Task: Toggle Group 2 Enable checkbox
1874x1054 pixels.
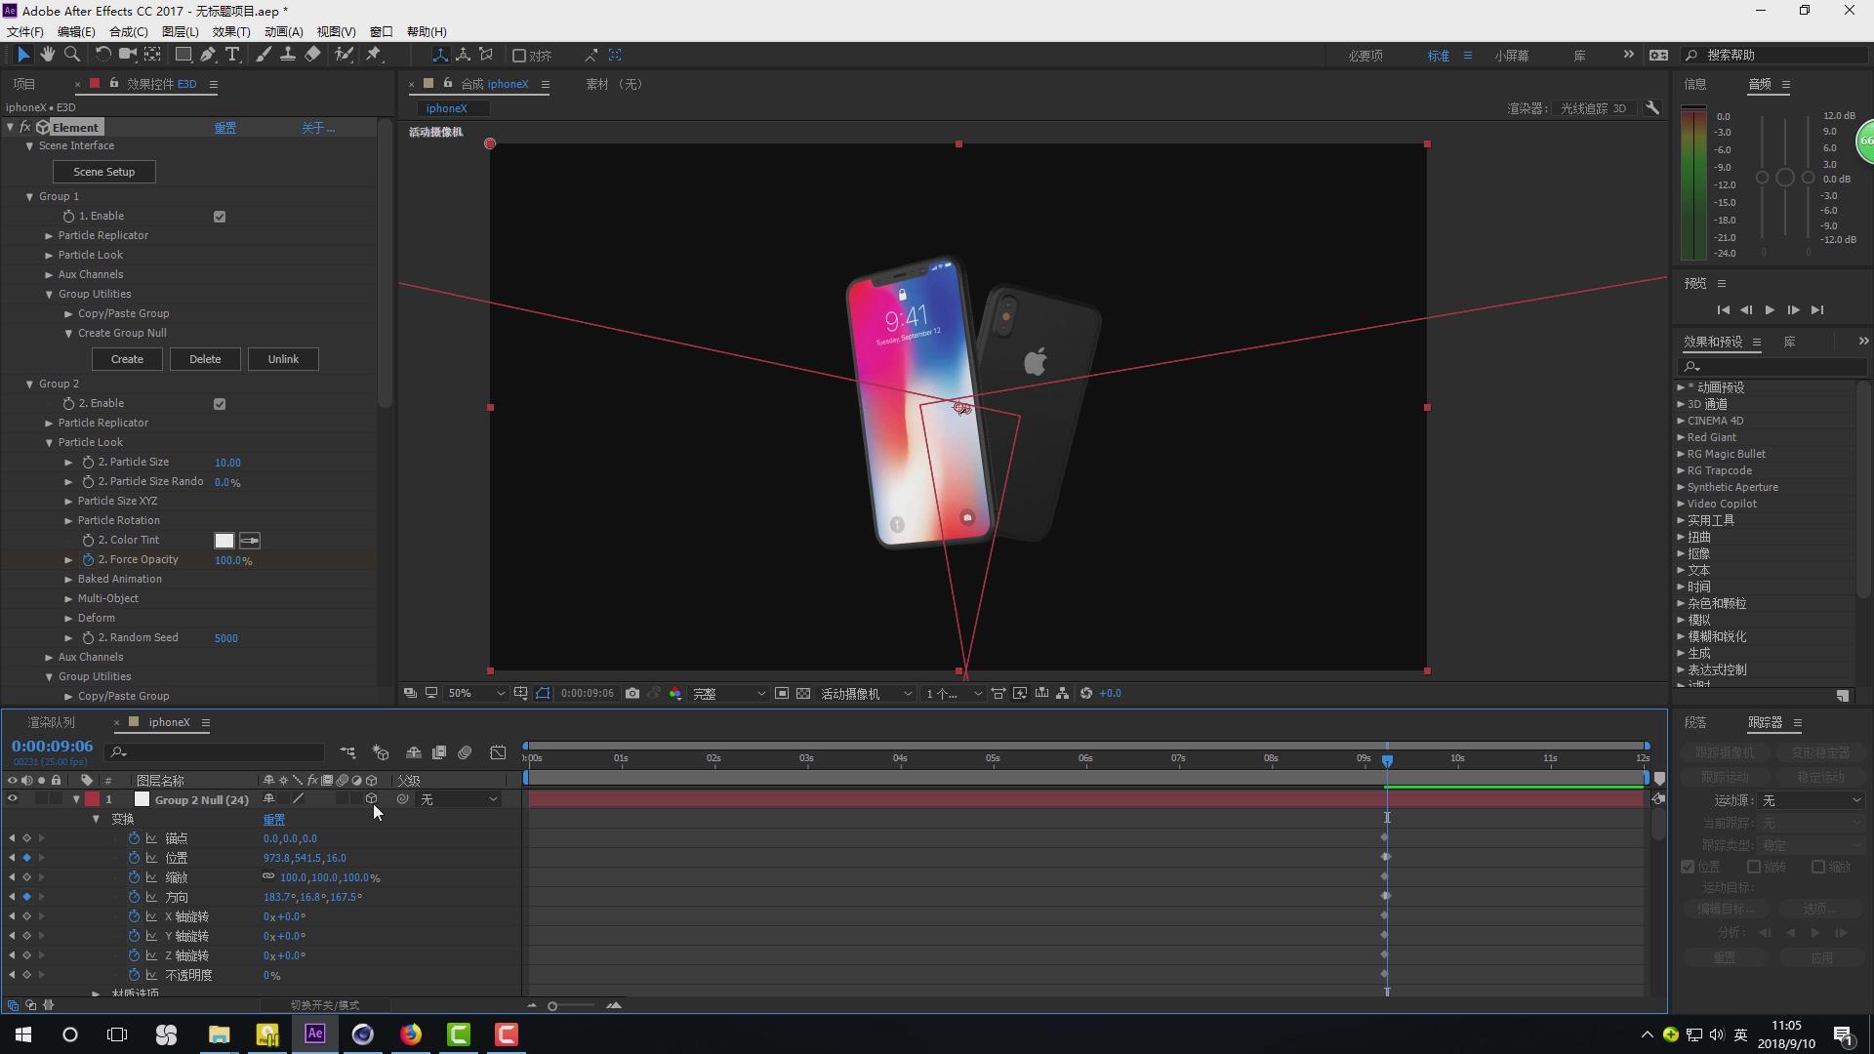Action: tap(220, 404)
